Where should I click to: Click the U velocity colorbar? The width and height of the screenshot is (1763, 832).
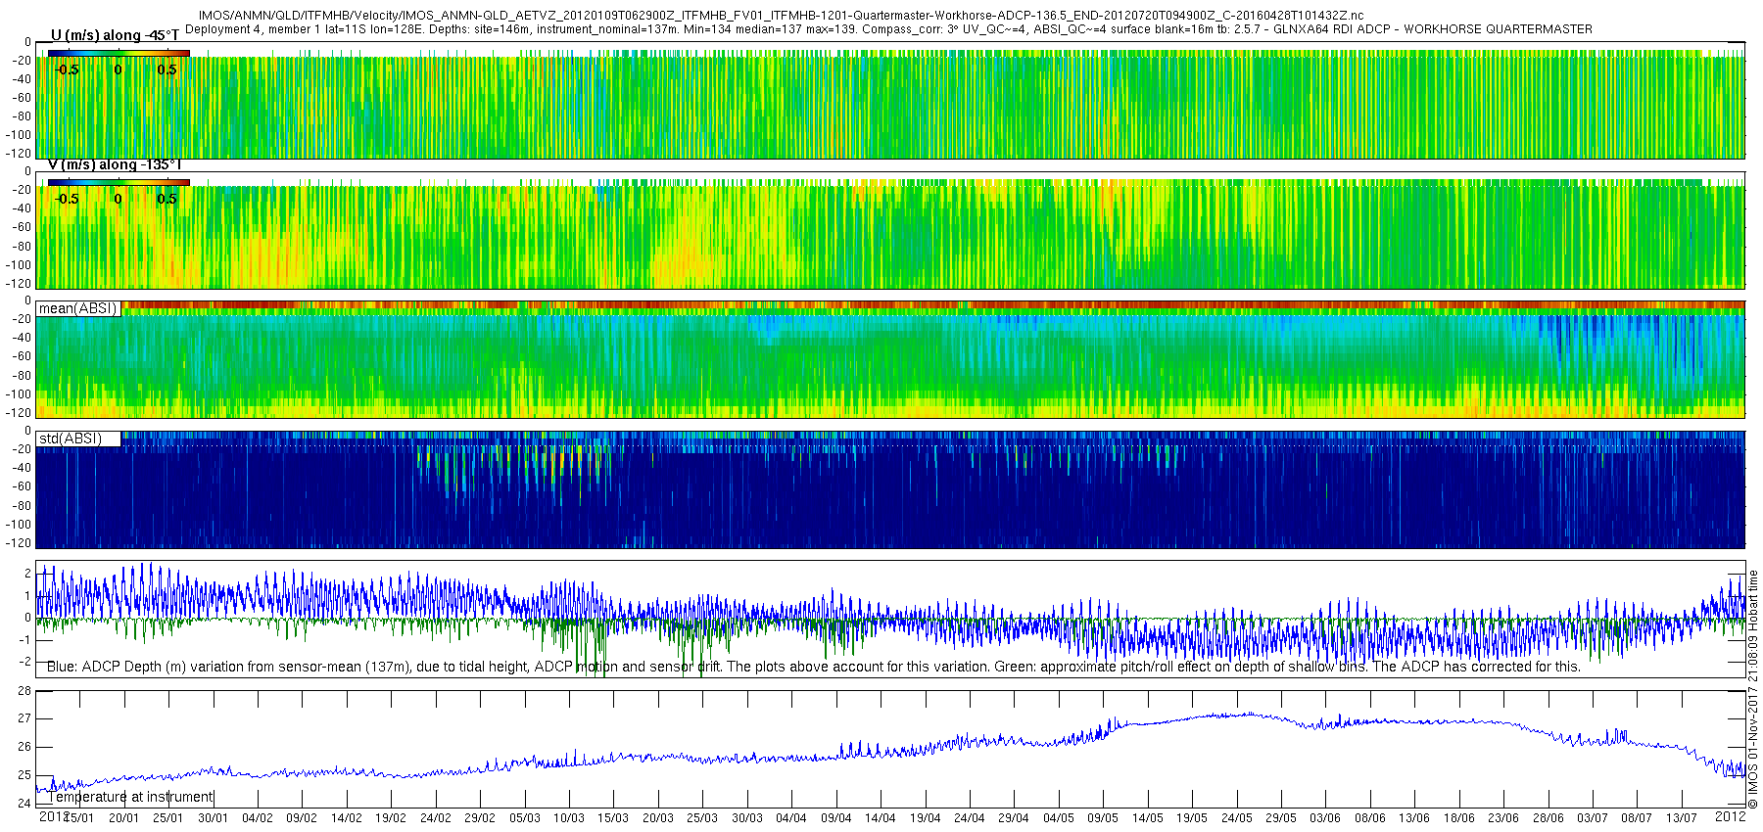[x=119, y=53]
